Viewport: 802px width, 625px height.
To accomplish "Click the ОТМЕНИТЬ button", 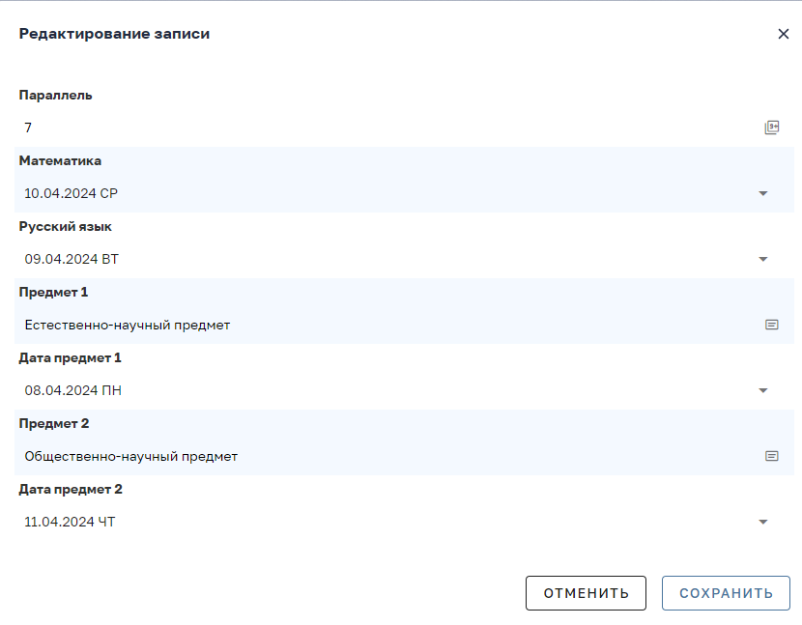I will (x=586, y=593).
